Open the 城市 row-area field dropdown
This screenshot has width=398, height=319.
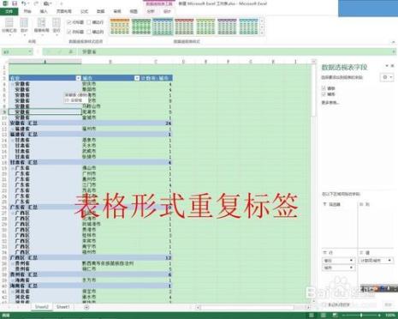(x=351, y=268)
